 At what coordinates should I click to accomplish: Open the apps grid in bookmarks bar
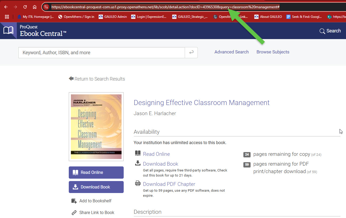pyautogui.click(x=7, y=17)
